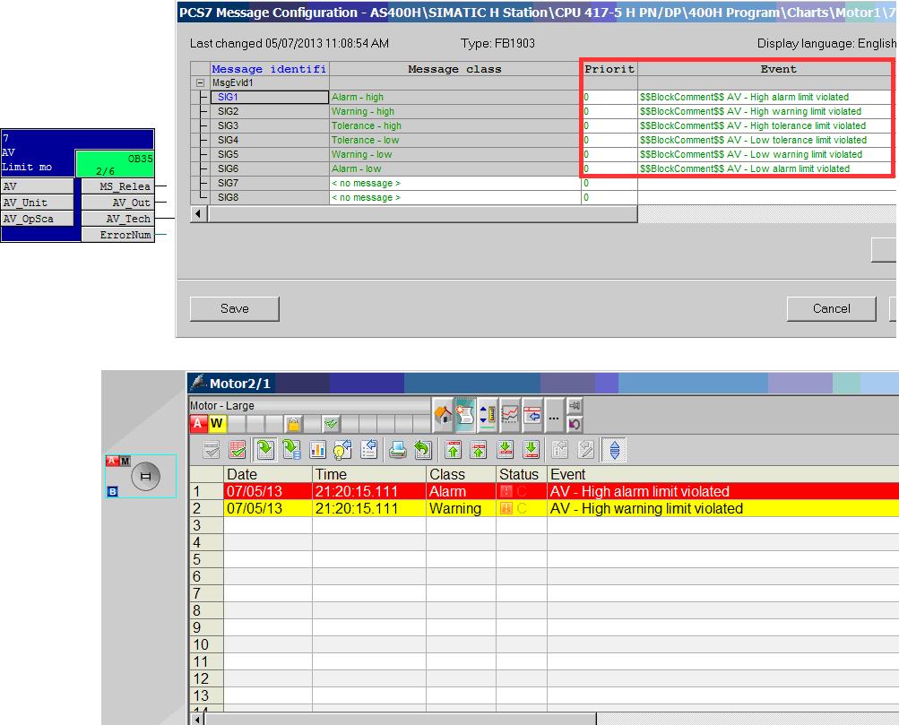Click the padlock status indicator
This screenshot has height=725, width=899.
pyautogui.click(x=294, y=424)
